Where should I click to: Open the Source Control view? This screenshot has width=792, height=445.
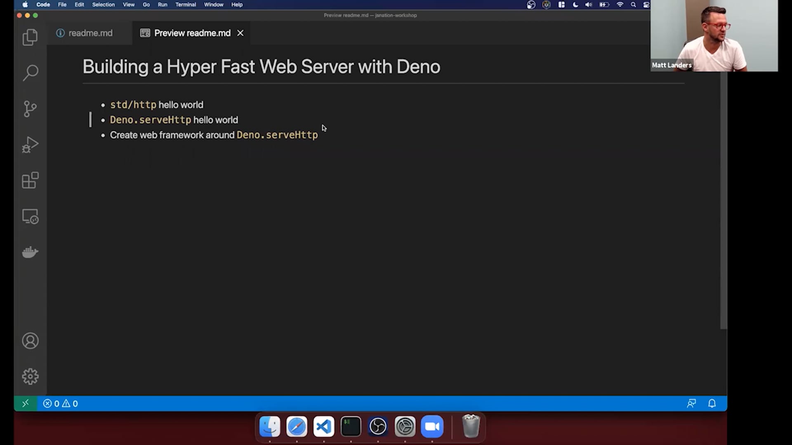click(30, 109)
